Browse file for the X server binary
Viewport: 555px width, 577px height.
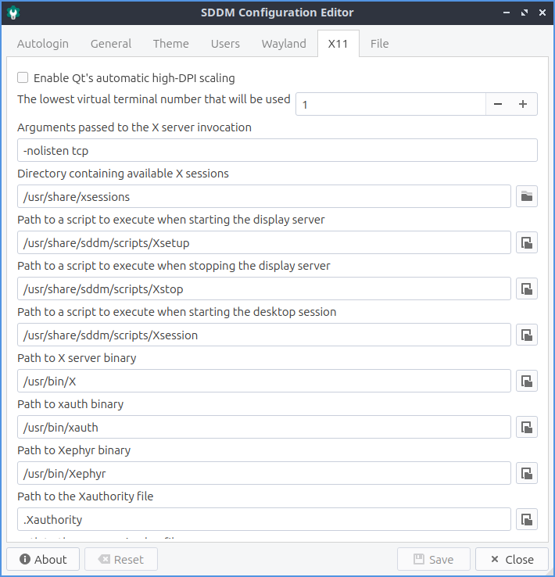click(527, 382)
